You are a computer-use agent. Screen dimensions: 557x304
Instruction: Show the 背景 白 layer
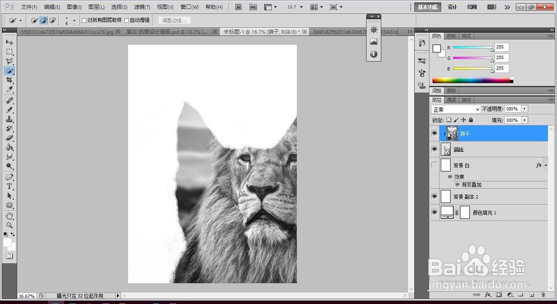point(434,165)
